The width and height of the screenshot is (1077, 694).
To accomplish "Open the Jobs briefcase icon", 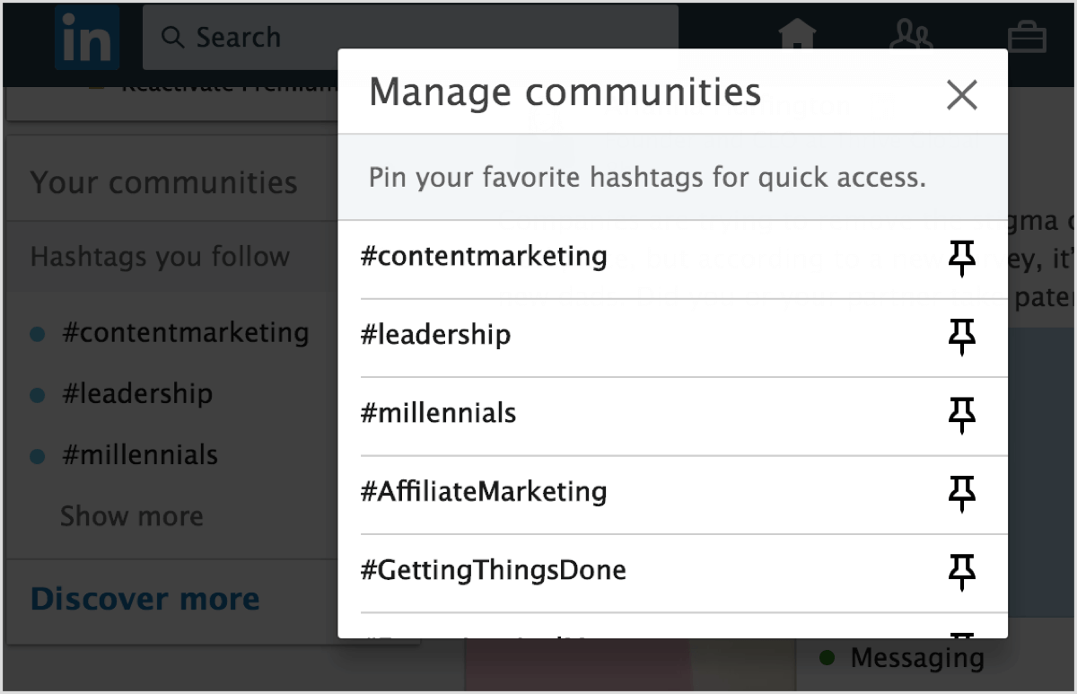I will tap(1027, 39).
